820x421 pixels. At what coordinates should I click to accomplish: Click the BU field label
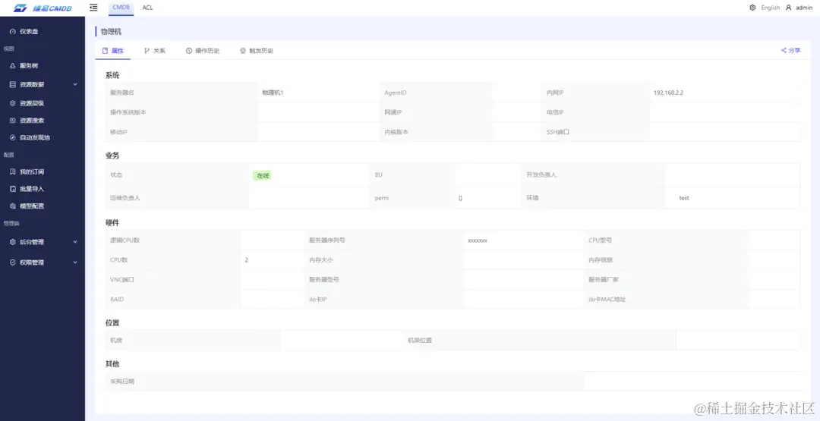coord(379,175)
